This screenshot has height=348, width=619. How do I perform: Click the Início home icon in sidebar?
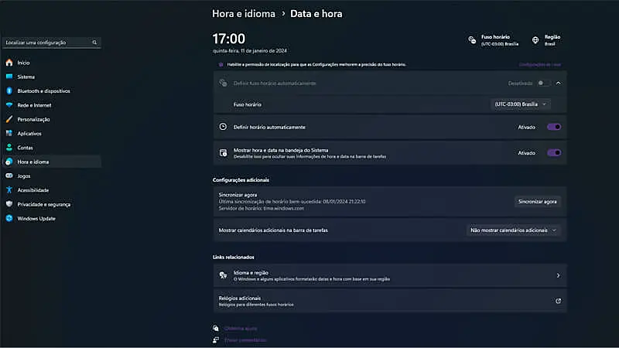coord(9,63)
